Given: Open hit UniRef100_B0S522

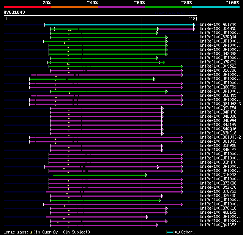Looking at the screenshot, I should pyautogui.click(x=218, y=66).
